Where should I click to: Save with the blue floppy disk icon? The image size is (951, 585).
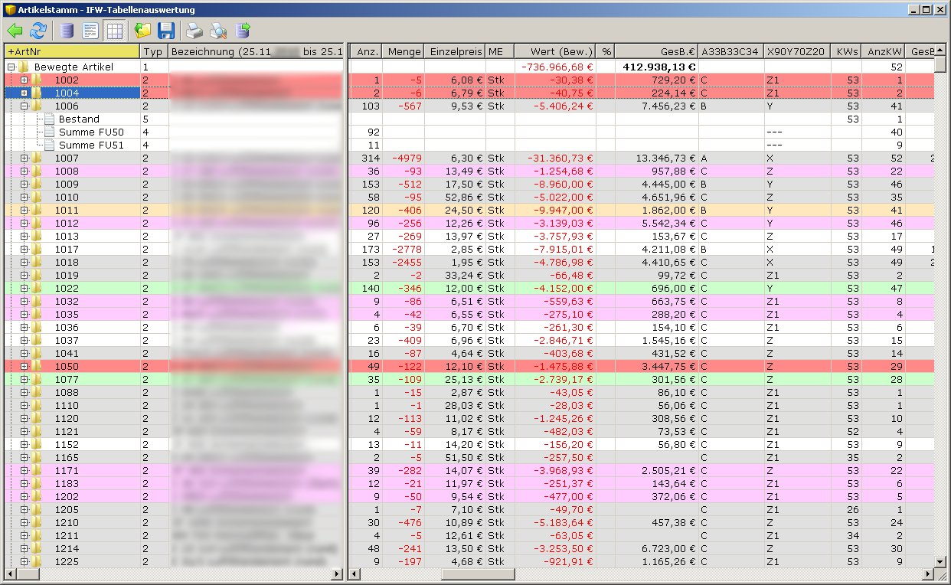tap(165, 31)
